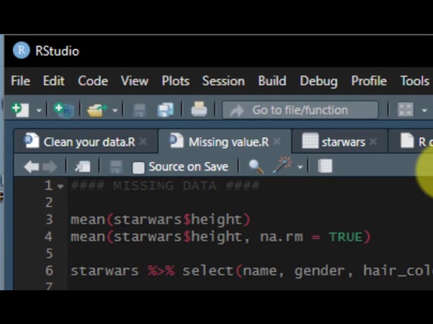This screenshot has height=324, width=433.
Task: Open the Tools menu
Action: pos(415,81)
